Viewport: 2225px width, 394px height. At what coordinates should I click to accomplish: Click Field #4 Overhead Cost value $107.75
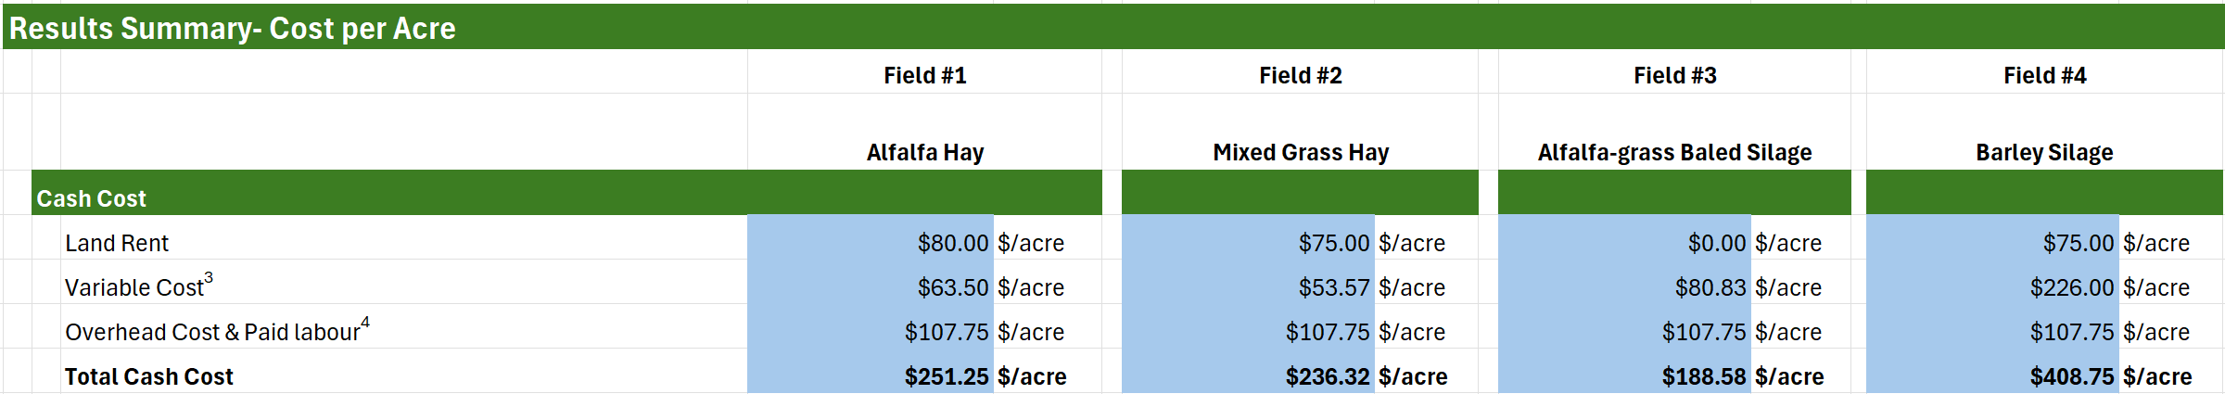(1992, 332)
